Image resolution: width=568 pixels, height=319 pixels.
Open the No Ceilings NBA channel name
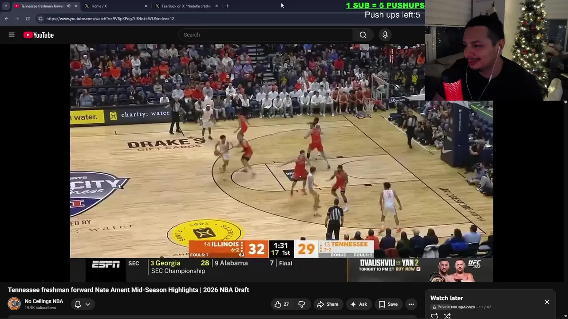pos(44,301)
